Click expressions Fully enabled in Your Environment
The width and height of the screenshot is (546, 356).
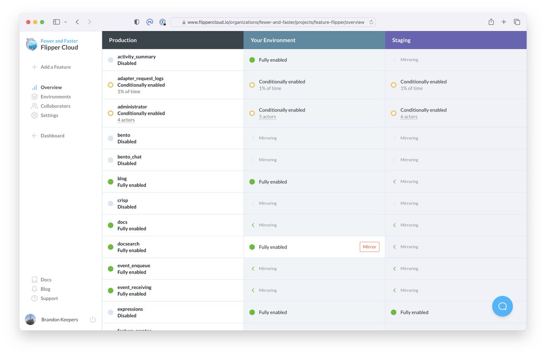pyautogui.click(x=273, y=312)
